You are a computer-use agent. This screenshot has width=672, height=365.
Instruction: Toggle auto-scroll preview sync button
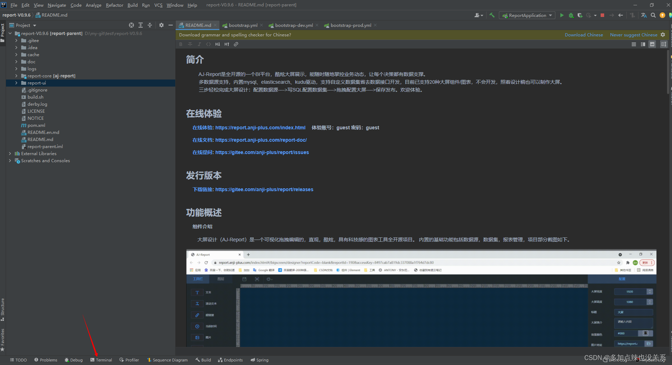(x=664, y=44)
